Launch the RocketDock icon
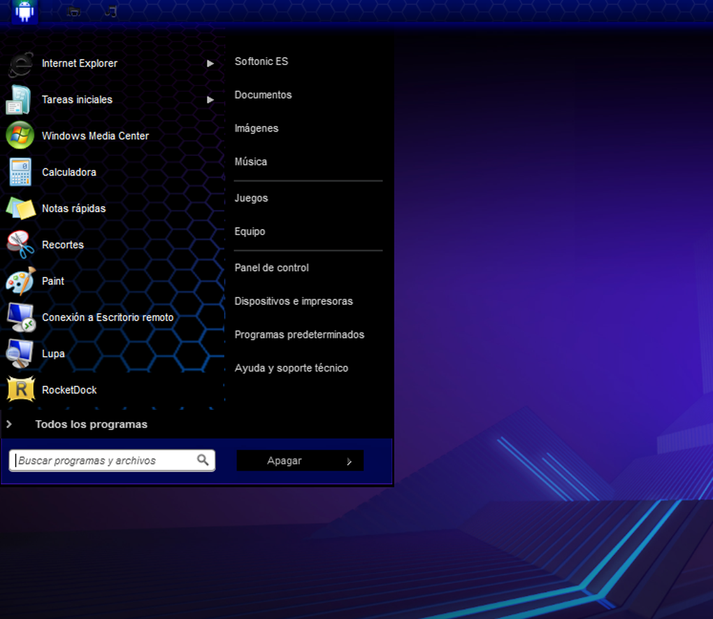The image size is (713, 619). (x=21, y=390)
